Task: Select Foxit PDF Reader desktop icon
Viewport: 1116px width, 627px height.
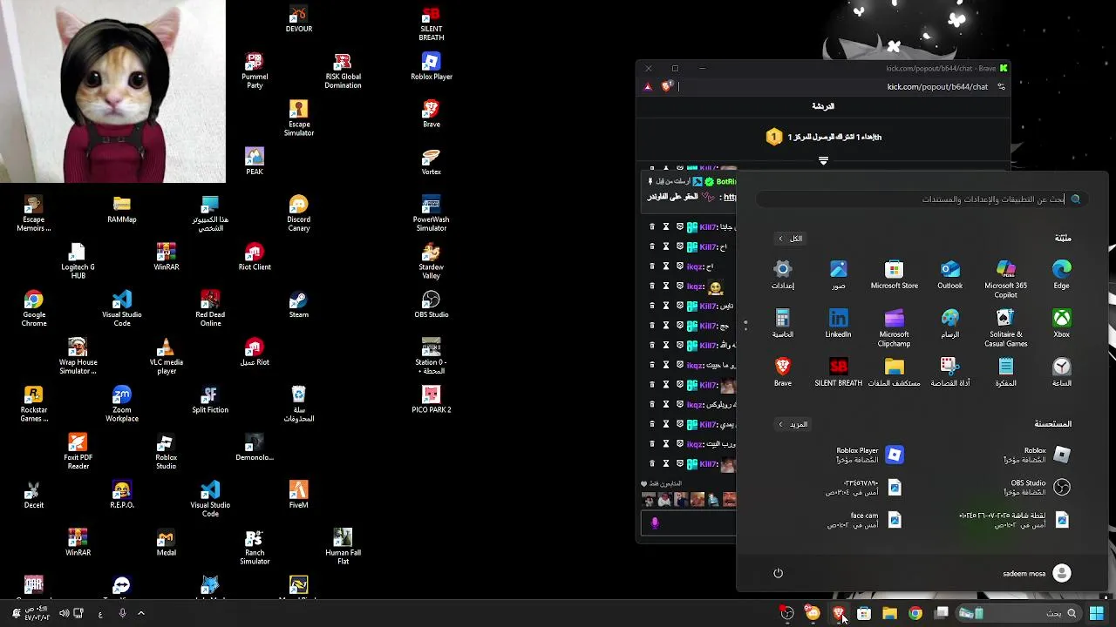Action: 78,452
